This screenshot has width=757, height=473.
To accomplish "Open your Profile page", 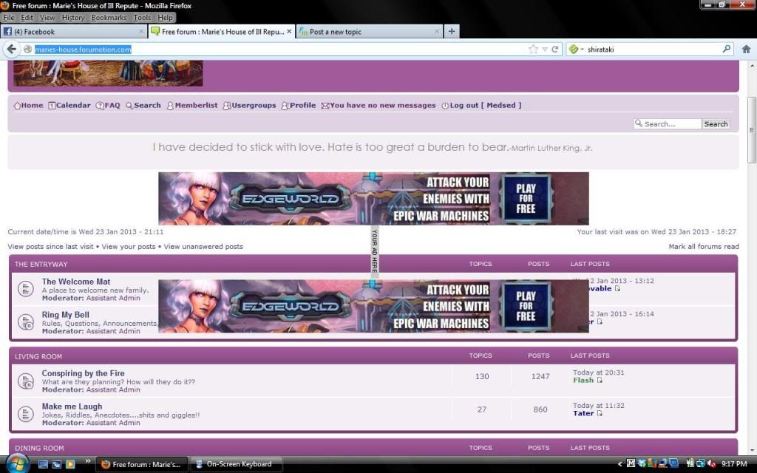I will 299,105.
